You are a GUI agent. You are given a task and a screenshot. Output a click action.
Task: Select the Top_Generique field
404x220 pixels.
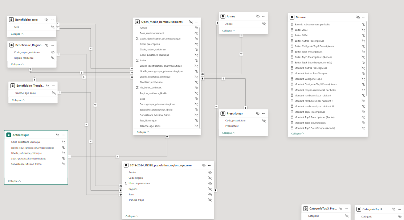tap(147, 120)
